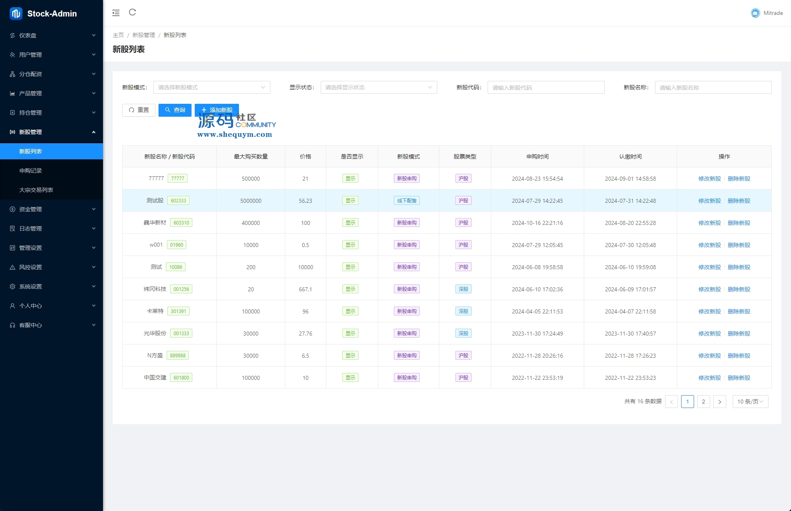Click the page refresh icon
The image size is (791, 511).
[132, 12]
